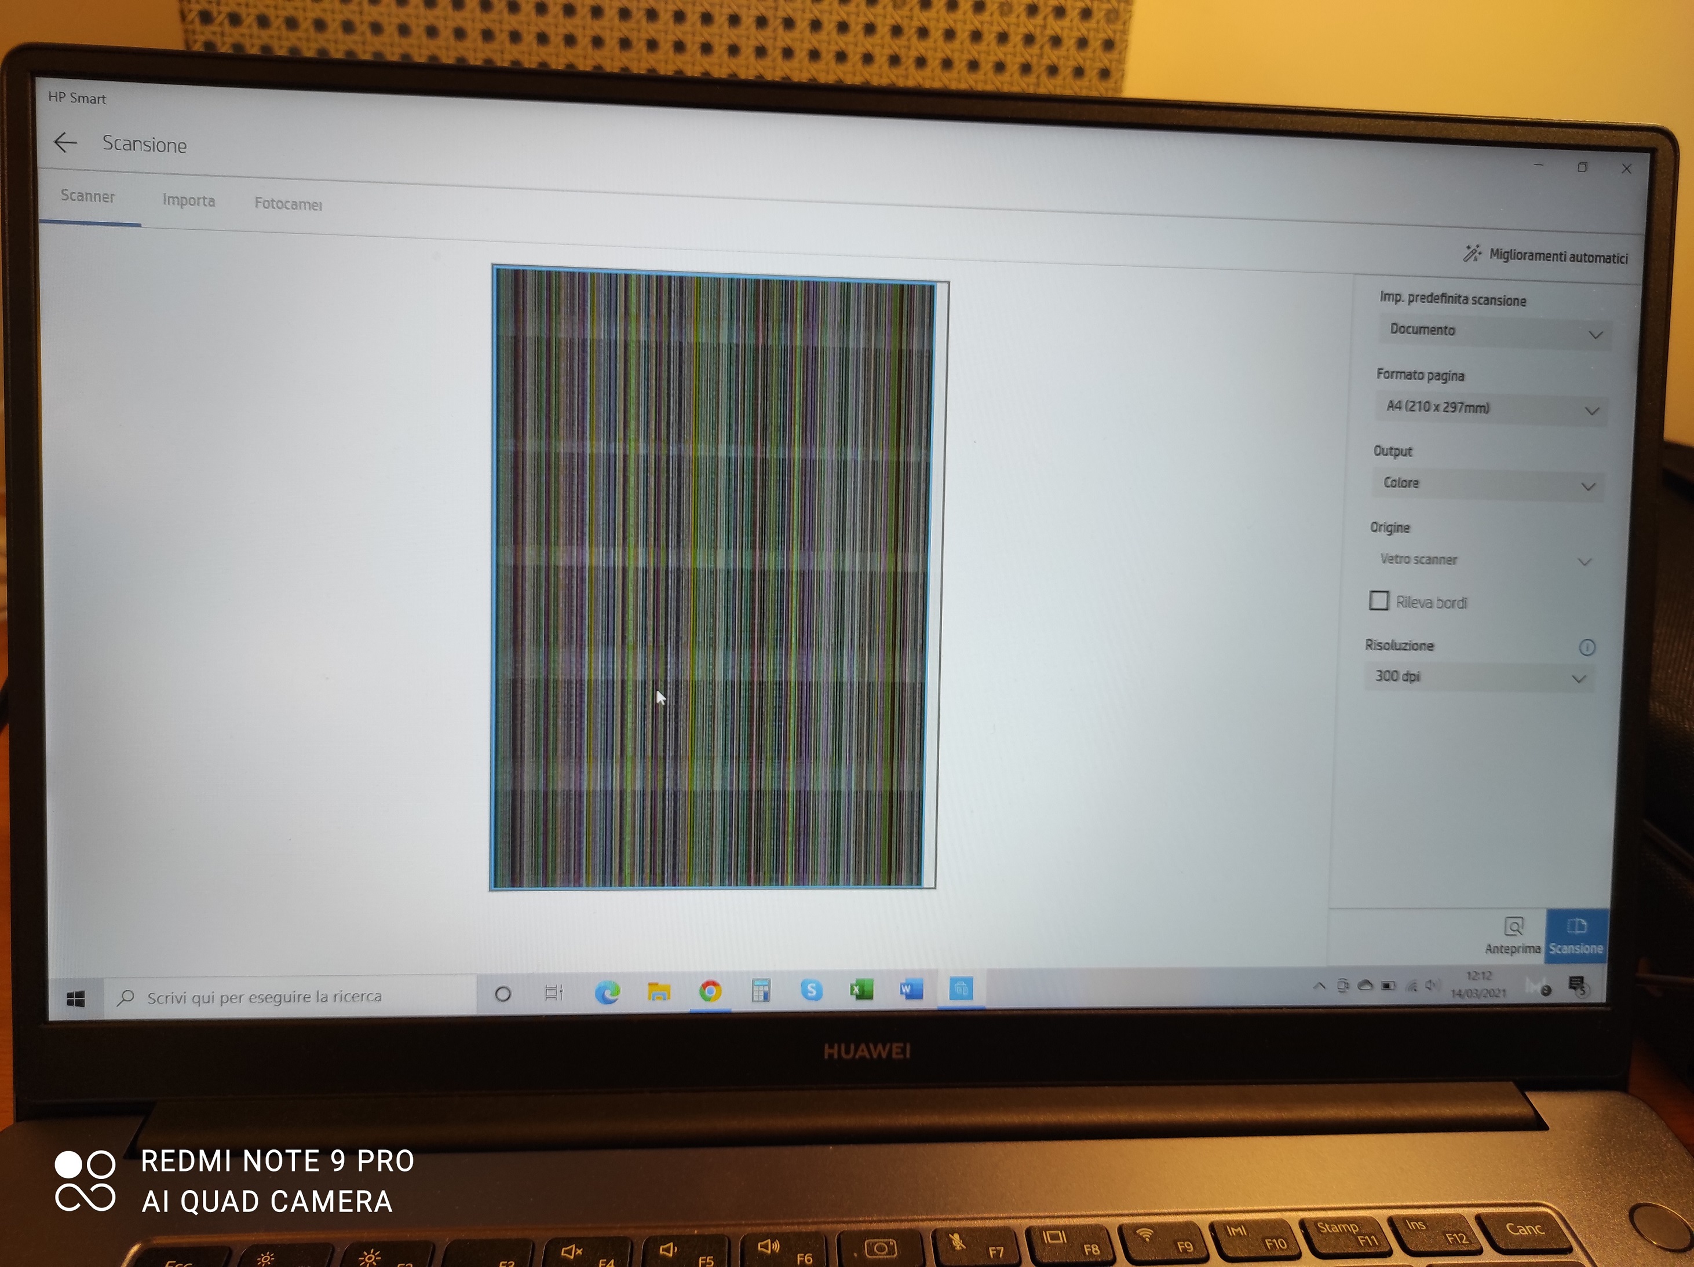Click Miglioramenti automatici magic wand
Image resolution: width=1694 pixels, height=1267 pixels.
point(1546,256)
